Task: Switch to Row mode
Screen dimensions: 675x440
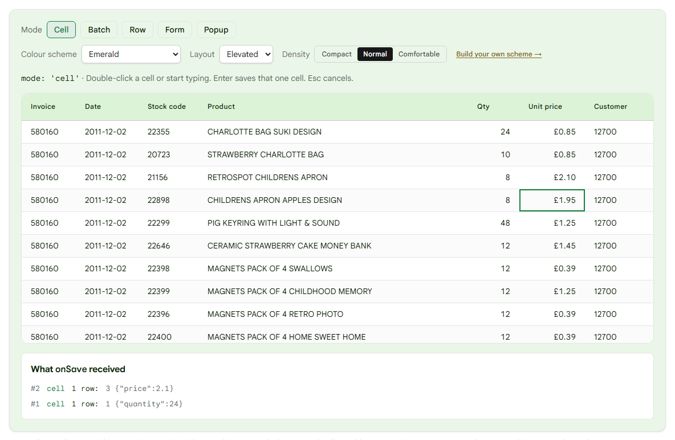Action: click(x=137, y=30)
